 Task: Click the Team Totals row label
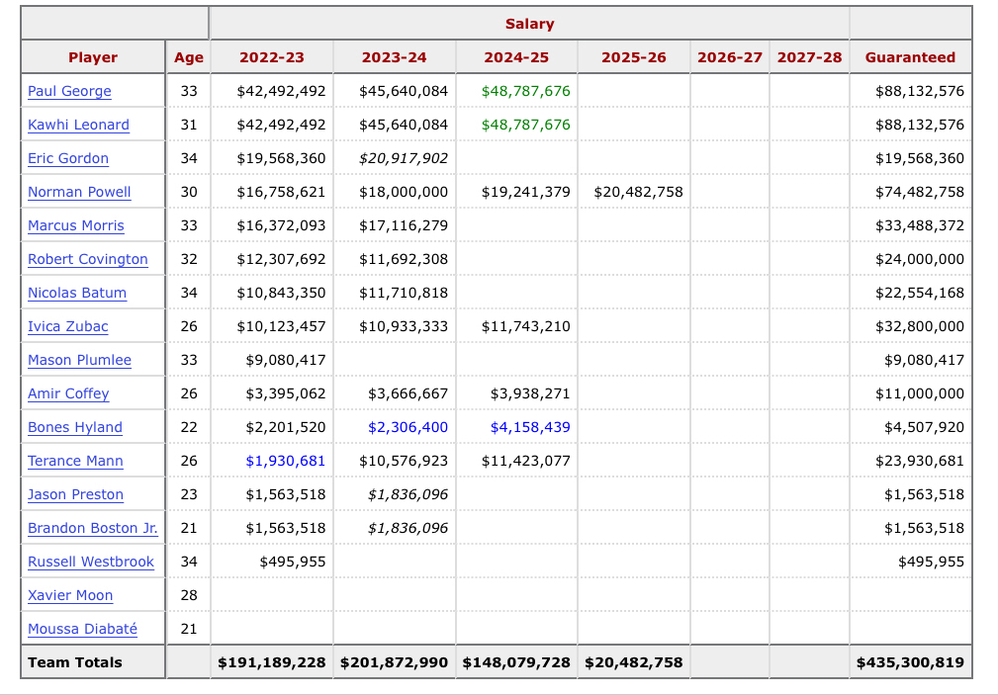coord(75,662)
